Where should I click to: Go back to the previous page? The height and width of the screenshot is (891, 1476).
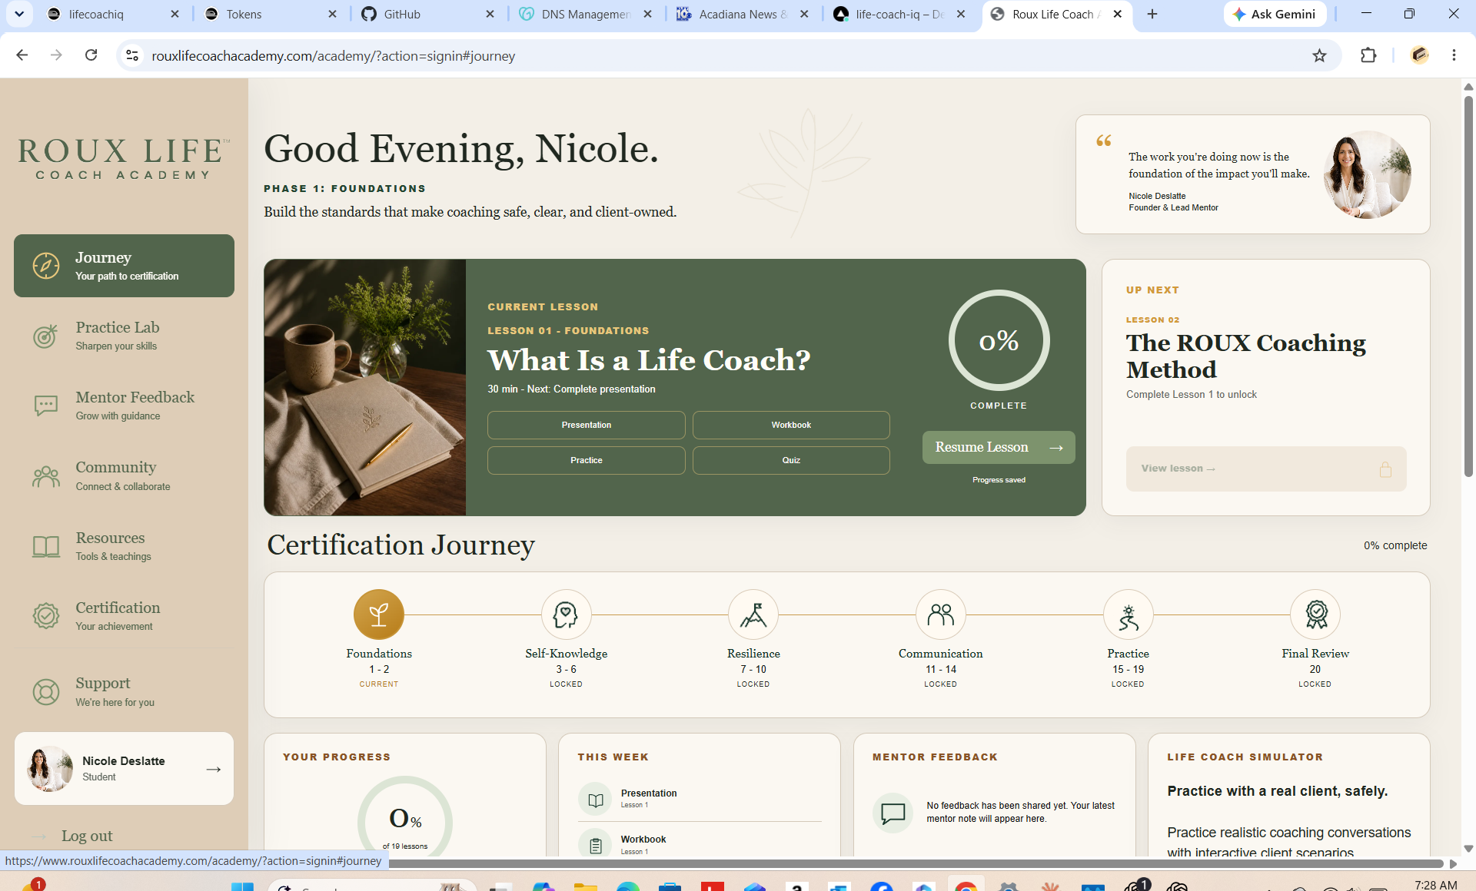click(x=22, y=55)
